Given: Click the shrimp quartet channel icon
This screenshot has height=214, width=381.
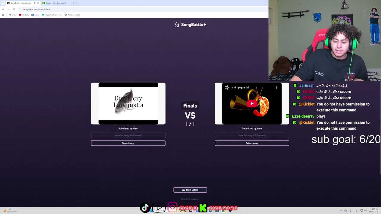Looking at the screenshot, I should point(227,87).
